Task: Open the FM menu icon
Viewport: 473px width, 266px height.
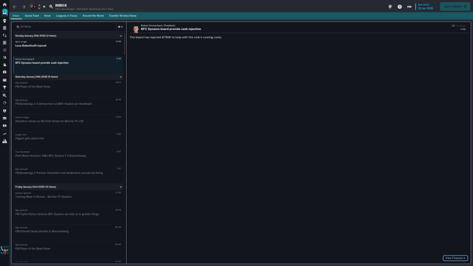Action: point(409,6)
